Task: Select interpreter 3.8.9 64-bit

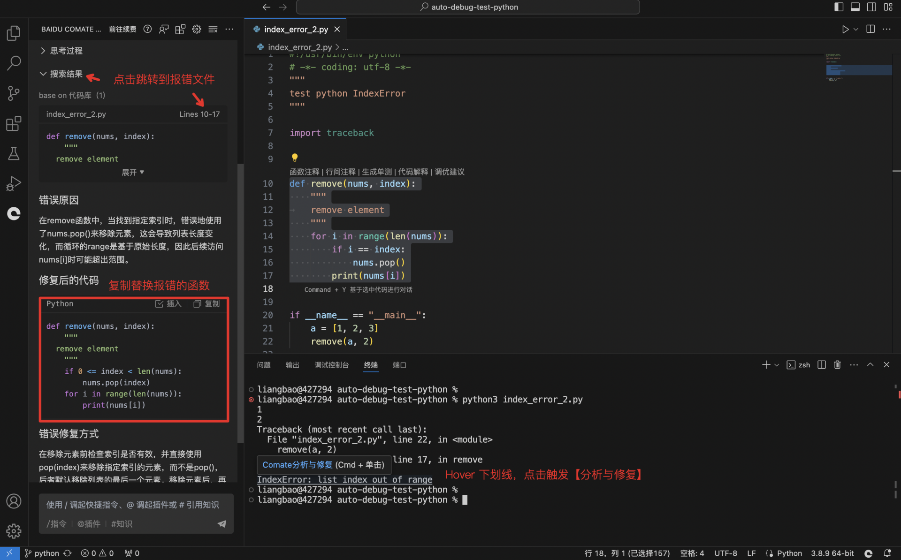Action: pyautogui.click(x=832, y=553)
